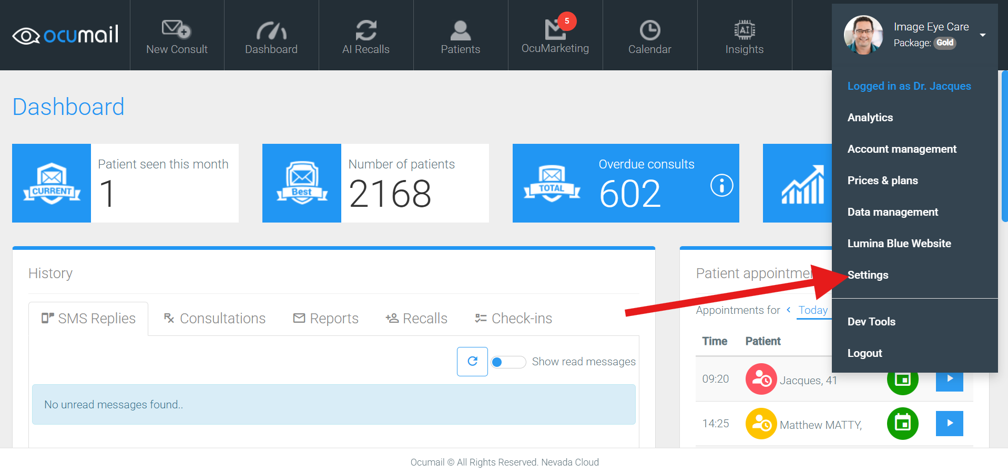Open the Calendar clock icon
Viewport: 1008px width, 475px height.
click(x=650, y=30)
